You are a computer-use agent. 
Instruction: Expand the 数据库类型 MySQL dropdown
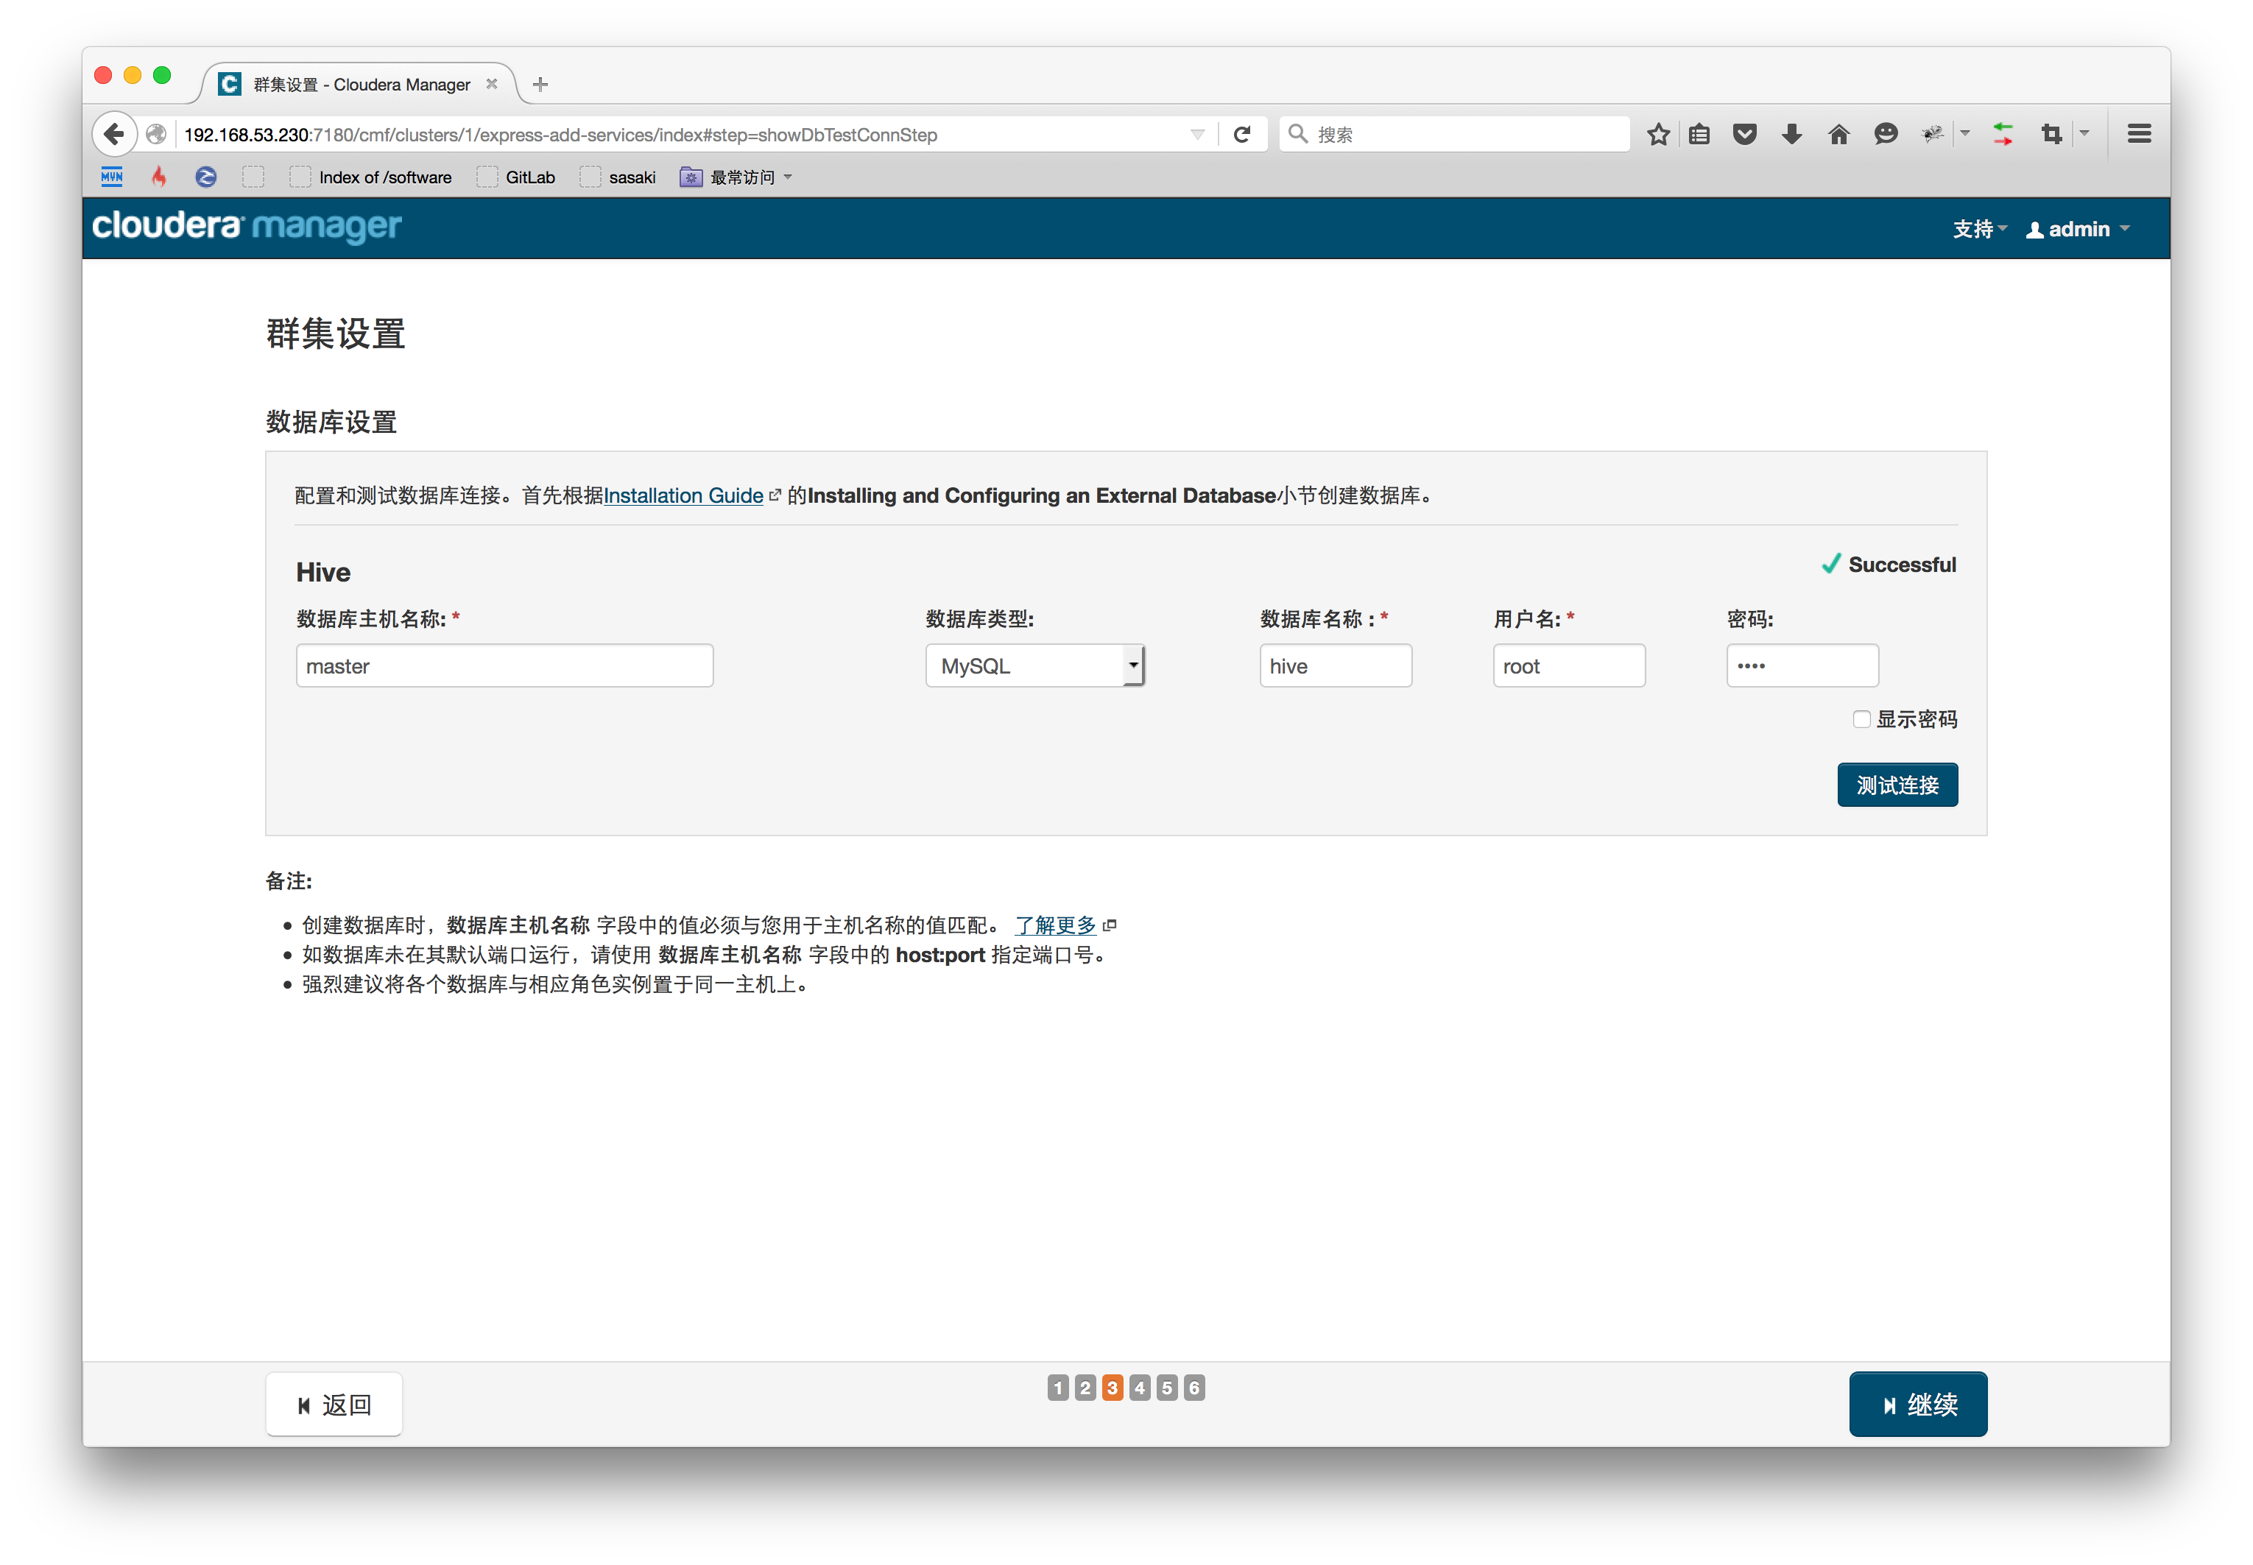click(1132, 665)
